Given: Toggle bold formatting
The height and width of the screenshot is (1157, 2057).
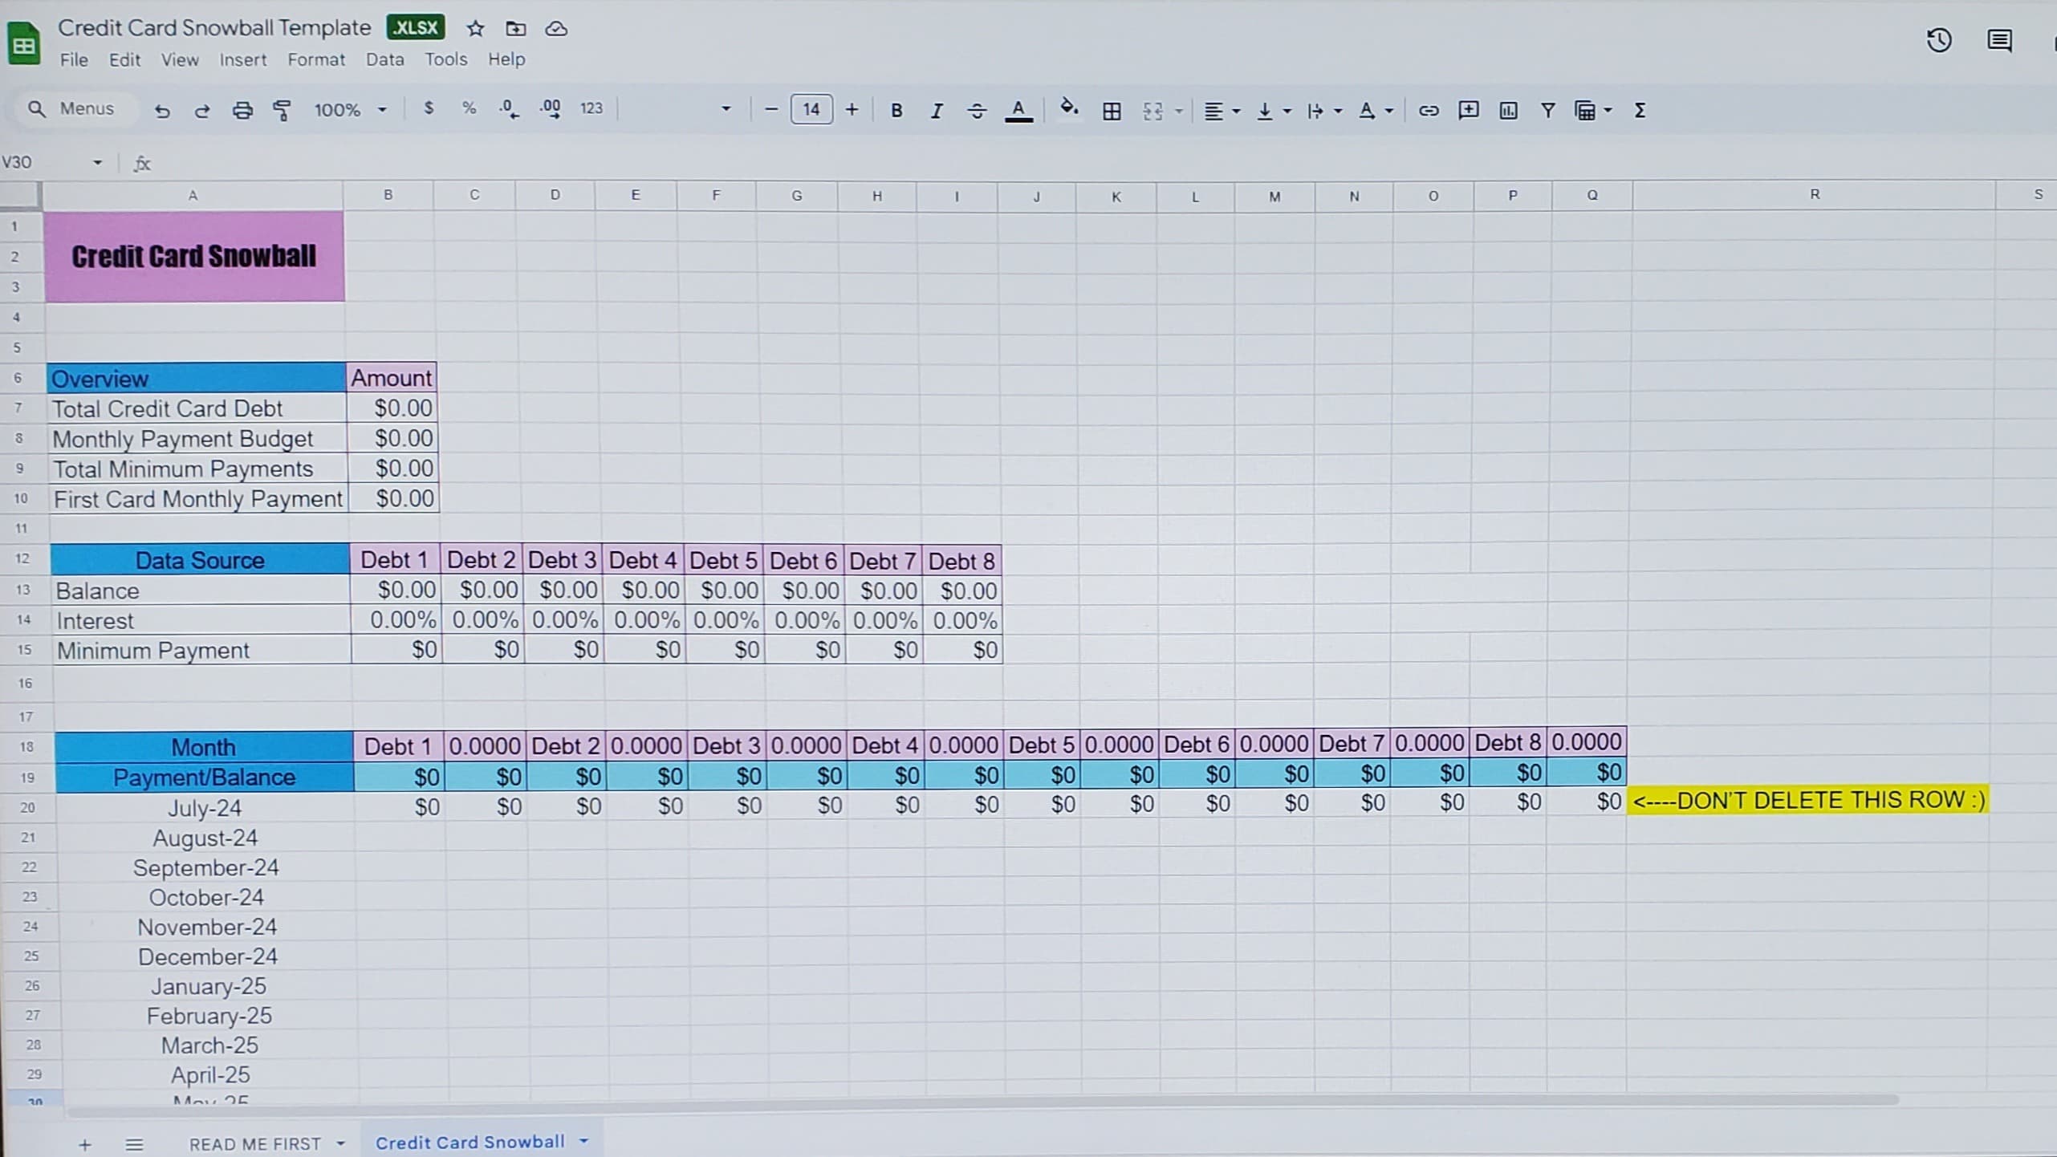Looking at the screenshot, I should pos(896,111).
